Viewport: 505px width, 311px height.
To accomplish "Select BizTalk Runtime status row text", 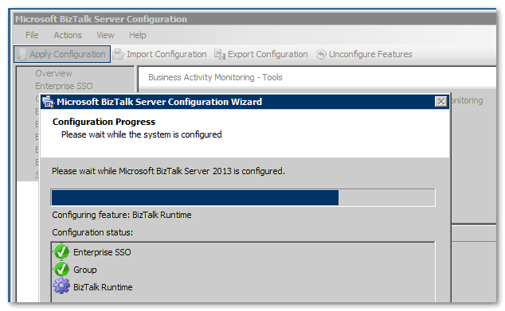I will pos(103,287).
